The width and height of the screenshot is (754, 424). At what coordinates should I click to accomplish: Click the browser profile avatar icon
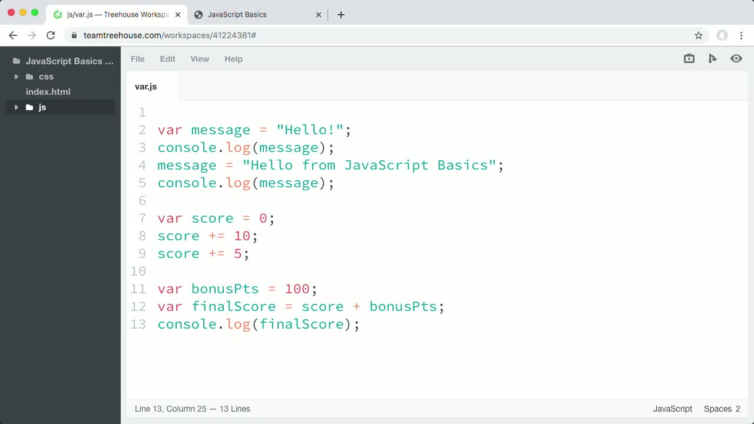722,35
